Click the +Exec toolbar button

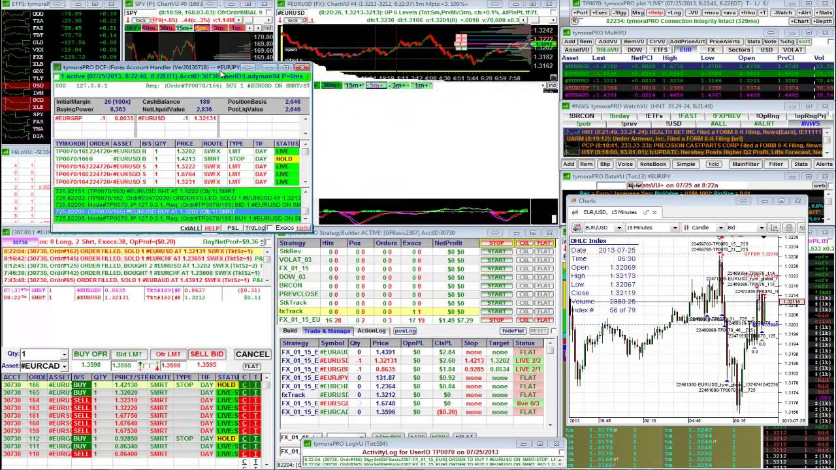coord(601,12)
